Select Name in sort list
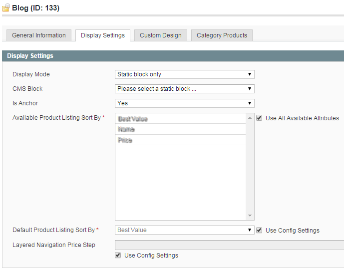 point(180,129)
